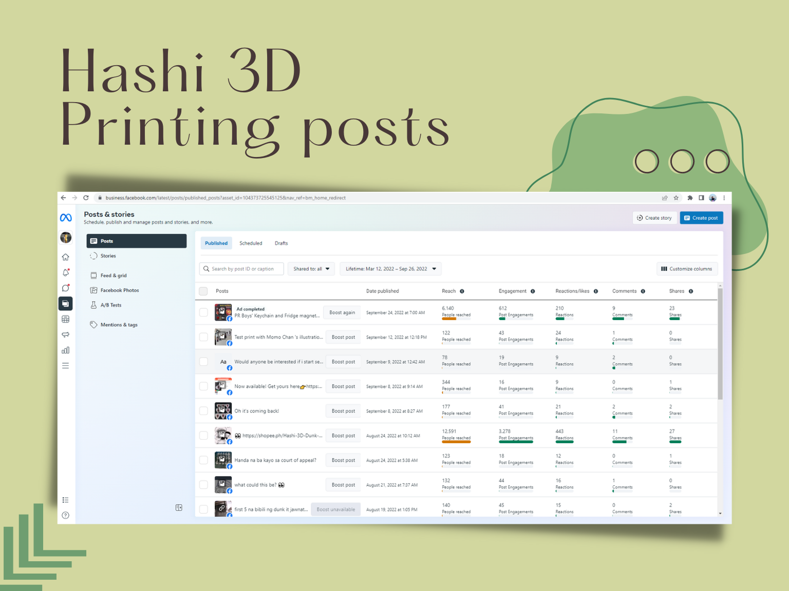Click the info icon next to Engagement
This screenshot has width=789, height=591.
[x=533, y=291]
